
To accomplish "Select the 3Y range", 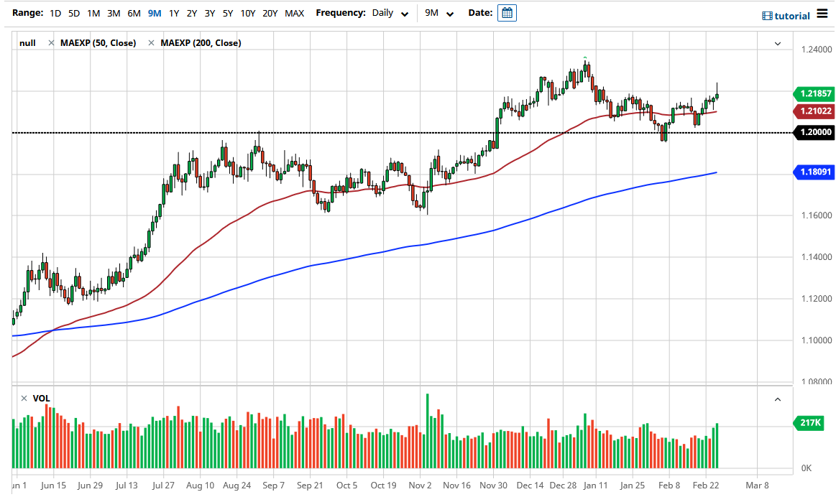I will [210, 14].
